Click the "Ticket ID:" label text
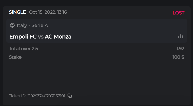 click(x=17, y=96)
